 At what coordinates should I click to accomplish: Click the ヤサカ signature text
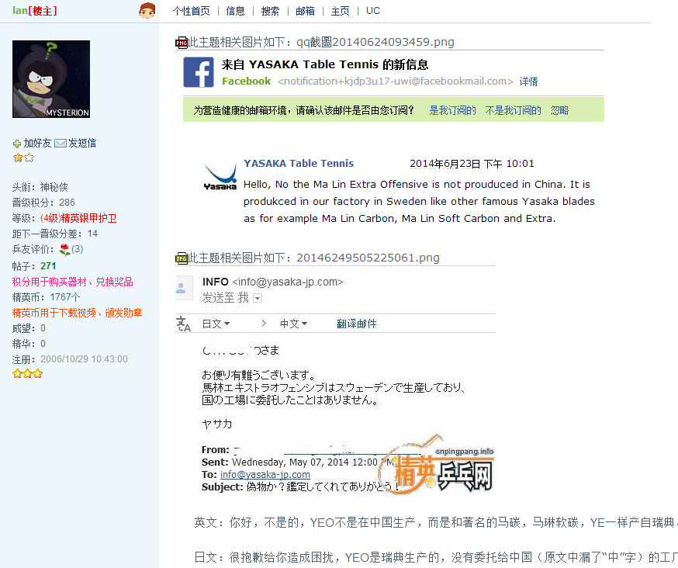coord(217,424)
